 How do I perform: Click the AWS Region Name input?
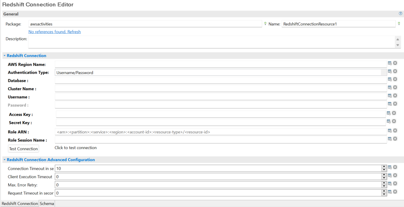tap(221, 64)
